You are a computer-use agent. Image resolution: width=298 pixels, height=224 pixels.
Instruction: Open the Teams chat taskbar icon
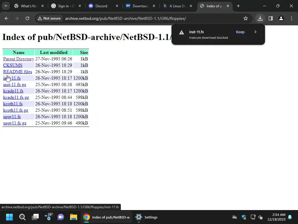pos(61,217)
